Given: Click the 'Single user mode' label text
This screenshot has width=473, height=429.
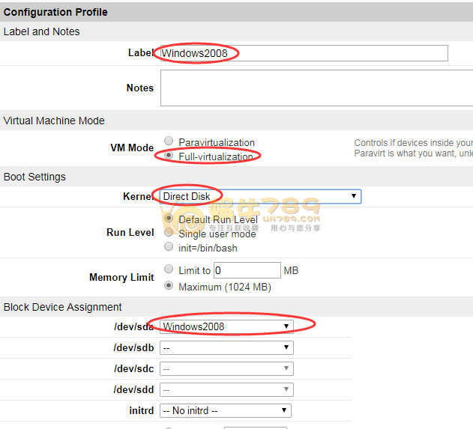Looking at the screenshot, I should (x=217, y=234).
